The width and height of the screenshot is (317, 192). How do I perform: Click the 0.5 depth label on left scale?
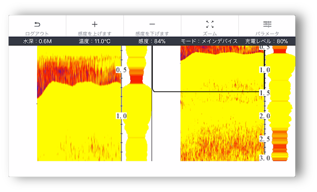121,70
